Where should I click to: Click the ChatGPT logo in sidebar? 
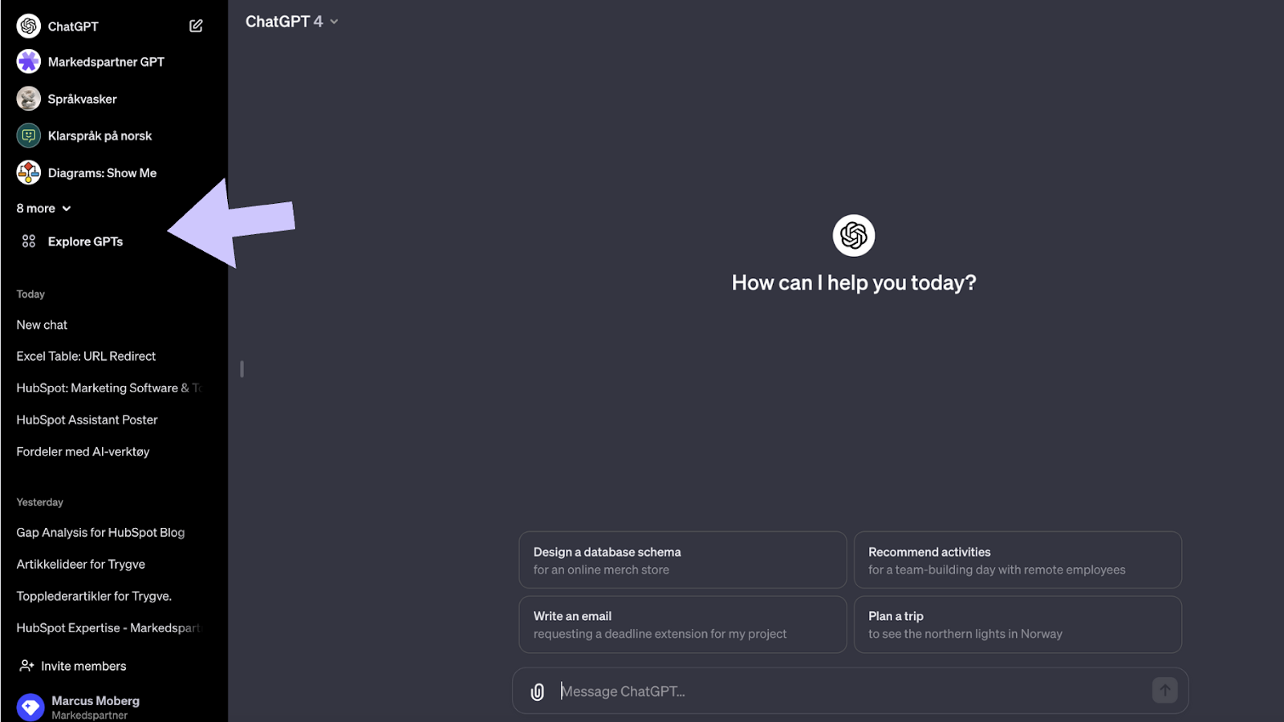(x=29, y=26)
